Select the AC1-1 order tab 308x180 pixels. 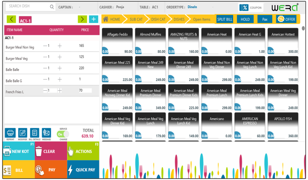pyautogui.click(x=25, y=20)
